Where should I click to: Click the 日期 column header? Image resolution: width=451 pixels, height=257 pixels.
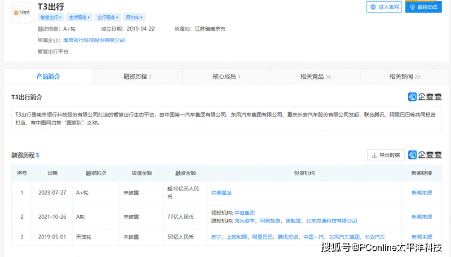[52, 173]
